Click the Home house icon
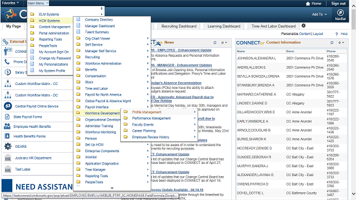This screenshot has width=356, height=200. coord(308,4)
